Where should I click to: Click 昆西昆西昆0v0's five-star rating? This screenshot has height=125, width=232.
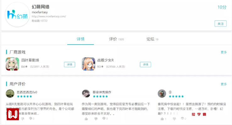(25, 97)
